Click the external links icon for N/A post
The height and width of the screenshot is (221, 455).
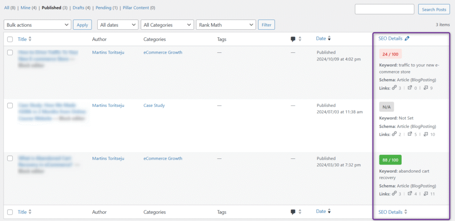[x=410, y=134]
